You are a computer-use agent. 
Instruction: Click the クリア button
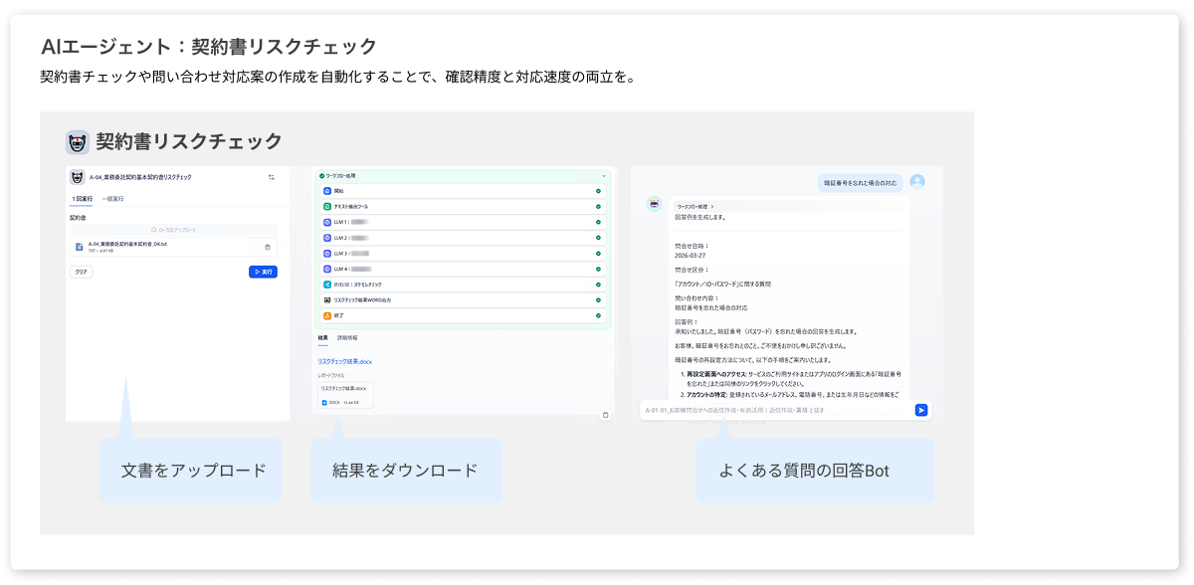(81, 272)
